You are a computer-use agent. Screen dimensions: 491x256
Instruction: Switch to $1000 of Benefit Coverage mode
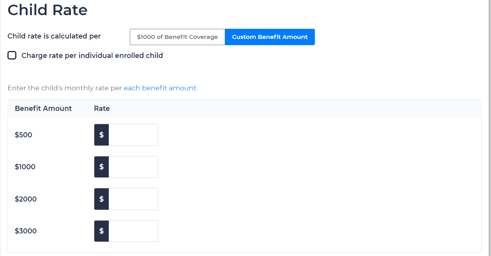click(x=177, y=37)
